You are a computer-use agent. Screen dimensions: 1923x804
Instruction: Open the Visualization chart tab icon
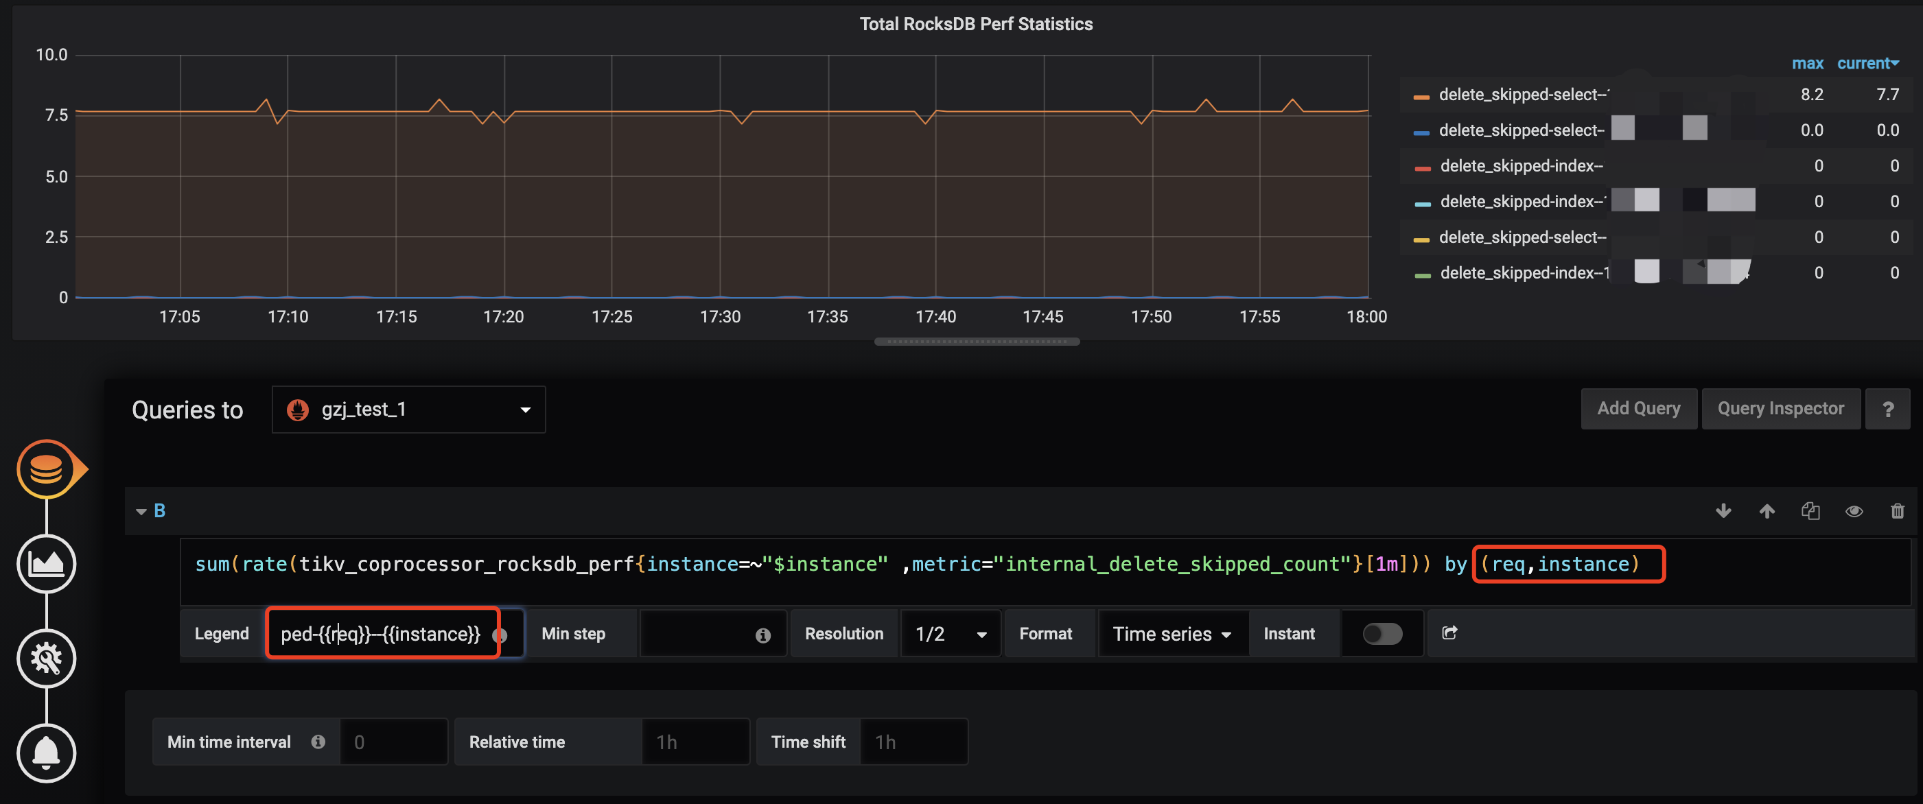pos(46,564)
